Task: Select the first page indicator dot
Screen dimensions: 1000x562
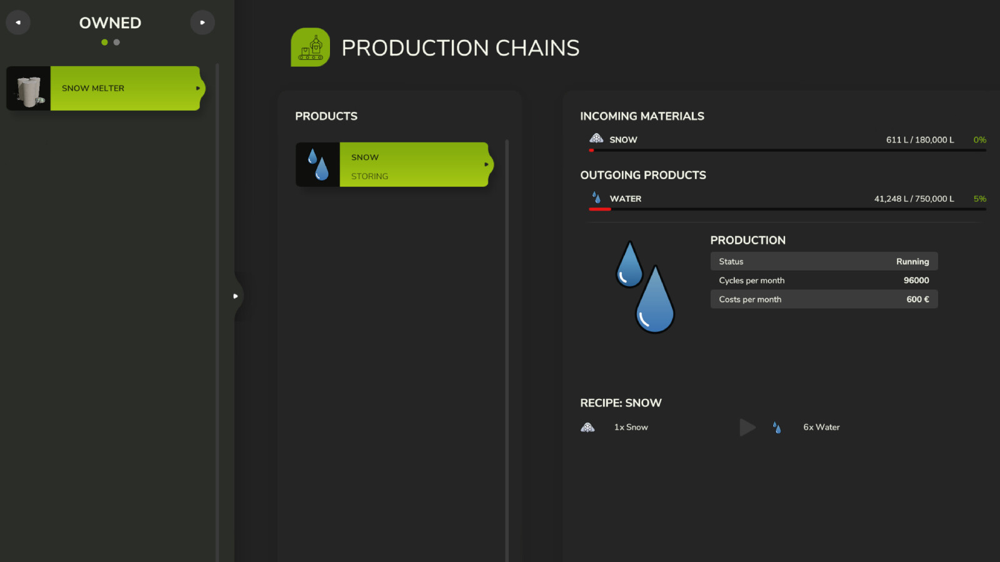Action: tap(104, 42)
